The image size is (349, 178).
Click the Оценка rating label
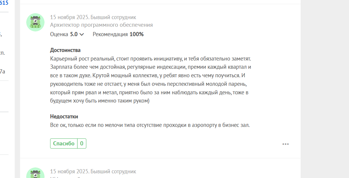[59, 34]
